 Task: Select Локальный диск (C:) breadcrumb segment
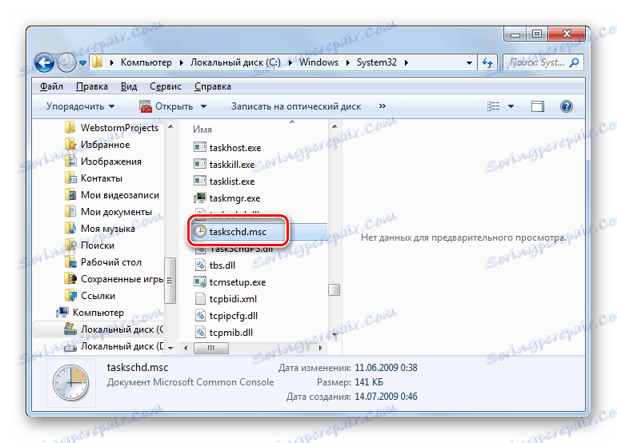tap(235, 62)
